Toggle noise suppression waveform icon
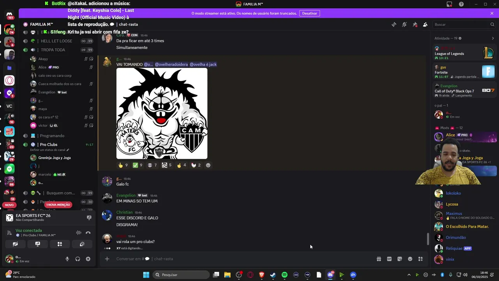 click(x=79, y=233)
